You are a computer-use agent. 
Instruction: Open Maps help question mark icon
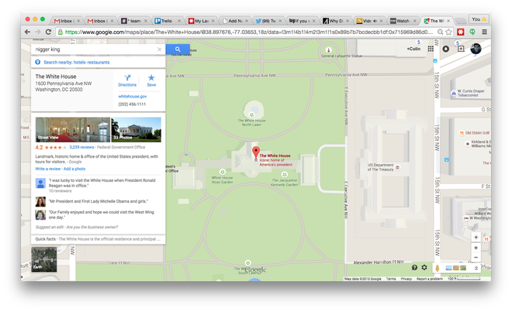(414, 268)
